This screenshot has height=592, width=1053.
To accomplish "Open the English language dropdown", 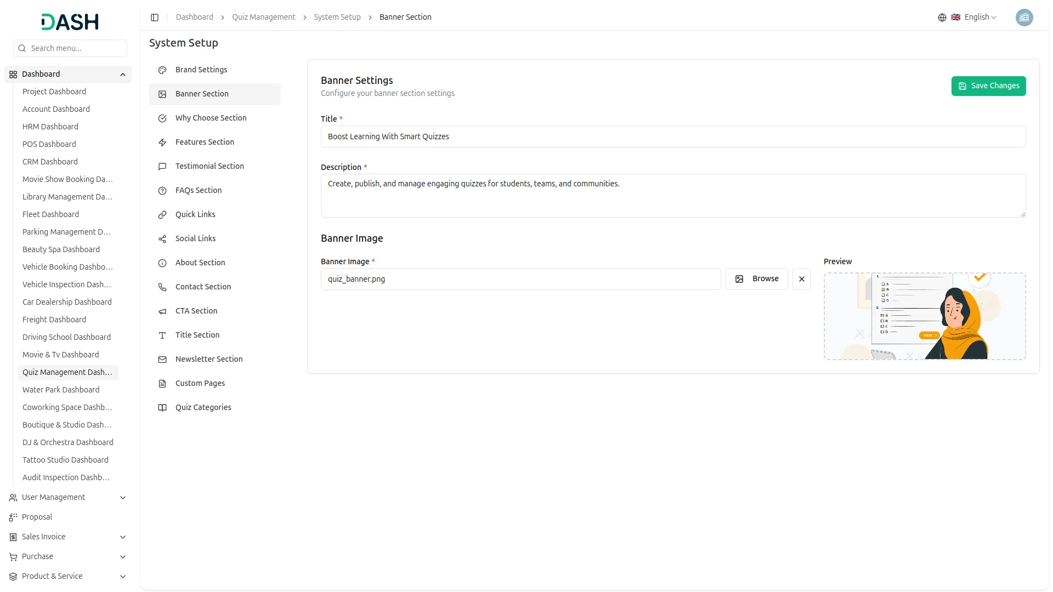I will pyautogui.click(x=980, y=18).
